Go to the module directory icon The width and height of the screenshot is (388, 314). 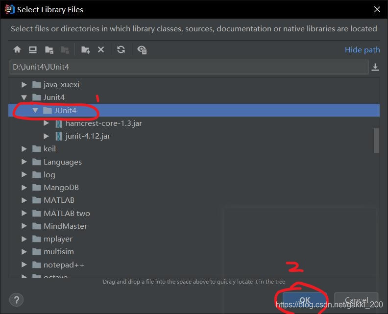pos(65,50)
